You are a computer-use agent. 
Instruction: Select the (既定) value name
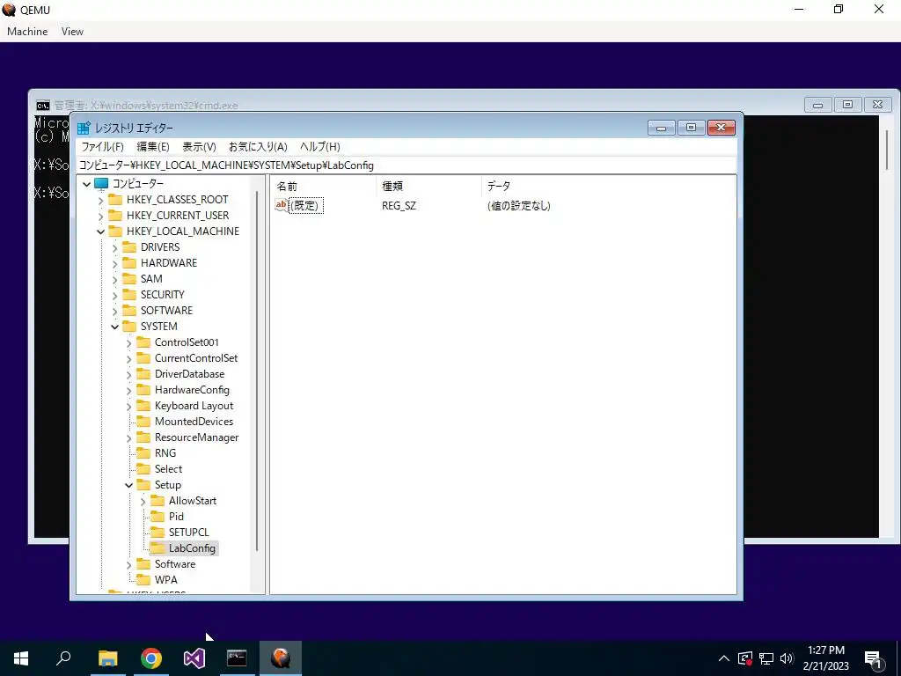coord(306,206)
